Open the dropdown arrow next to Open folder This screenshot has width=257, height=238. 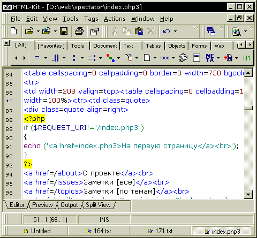(x=38, y=32)
